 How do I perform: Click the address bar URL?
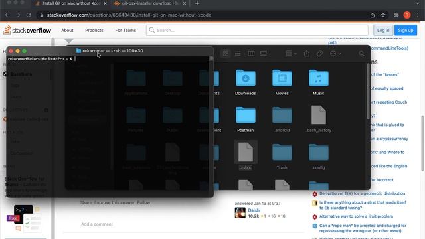tap(129, 15)
